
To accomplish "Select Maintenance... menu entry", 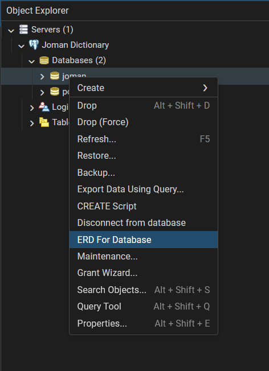I will 144,256.
